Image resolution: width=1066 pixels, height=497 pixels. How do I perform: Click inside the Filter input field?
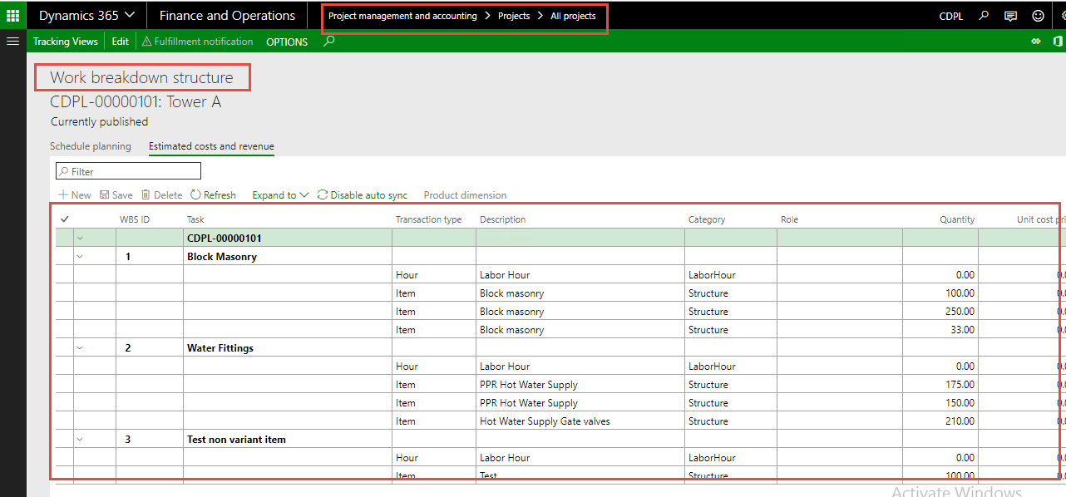(128, 170)
